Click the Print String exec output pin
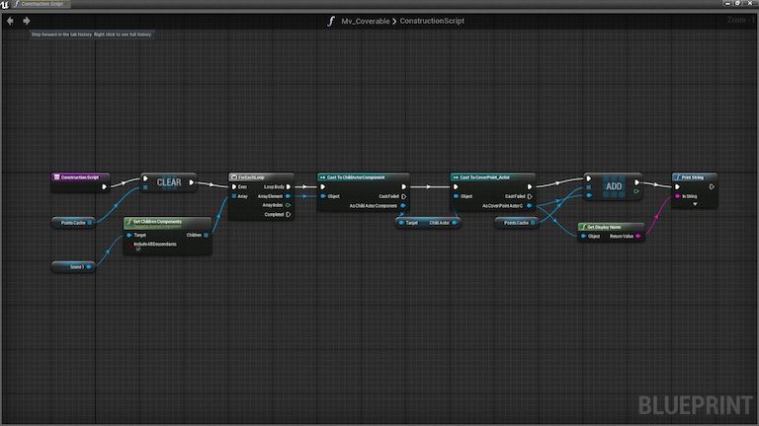The width and height of the screenshot is (759, 426). 712,187
